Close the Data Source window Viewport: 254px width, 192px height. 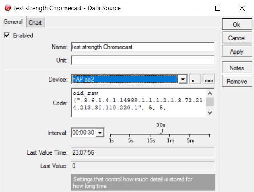pyautogui.click(x=242, y=8)
